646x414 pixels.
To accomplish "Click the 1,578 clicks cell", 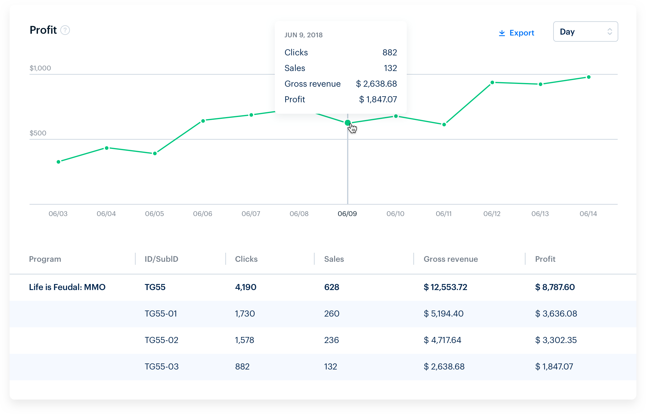I will click(245, 340).
